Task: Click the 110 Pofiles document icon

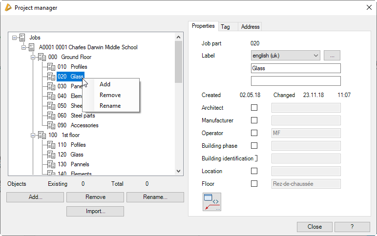Action: [x=52, y=145]
